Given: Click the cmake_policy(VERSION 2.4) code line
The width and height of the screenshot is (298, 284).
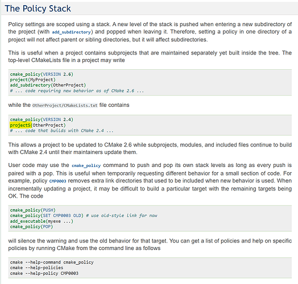Looking at the screenshot, I should [42, 120].
